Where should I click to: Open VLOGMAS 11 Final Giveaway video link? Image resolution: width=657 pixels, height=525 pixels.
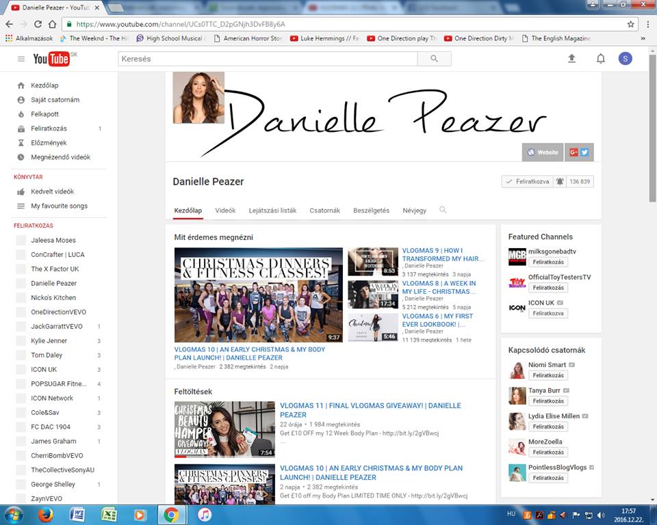coord(370,410)
